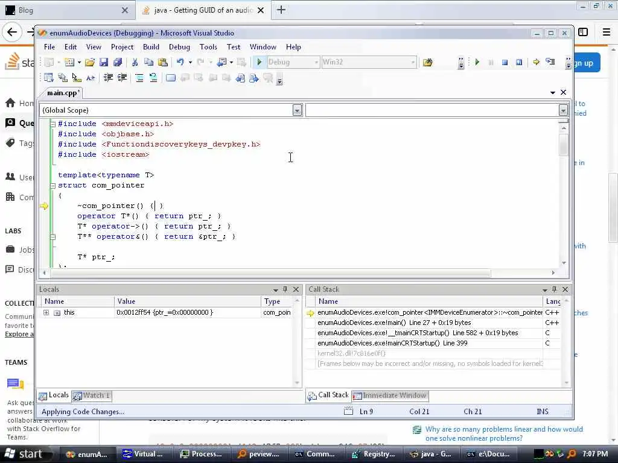Switch to the Immediate Window tab
This screenshot has width=618, height=463.
click(390, 395)
